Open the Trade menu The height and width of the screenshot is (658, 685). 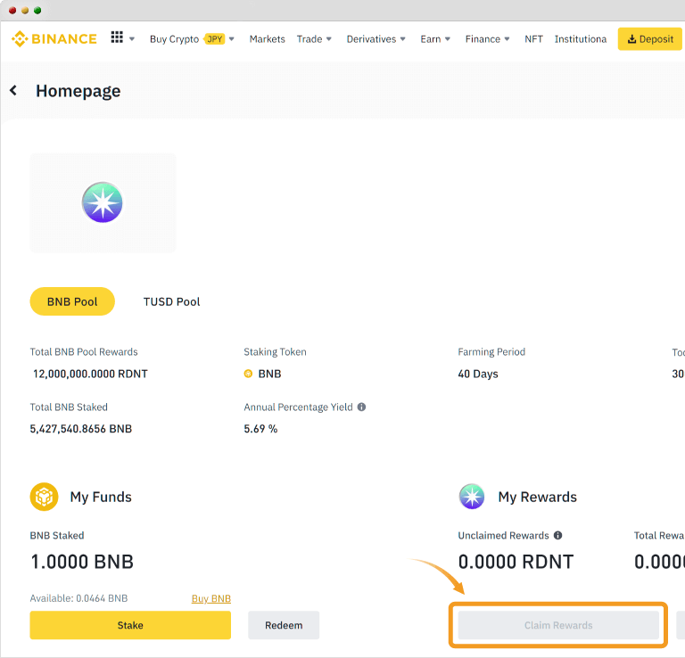(309, 39)
